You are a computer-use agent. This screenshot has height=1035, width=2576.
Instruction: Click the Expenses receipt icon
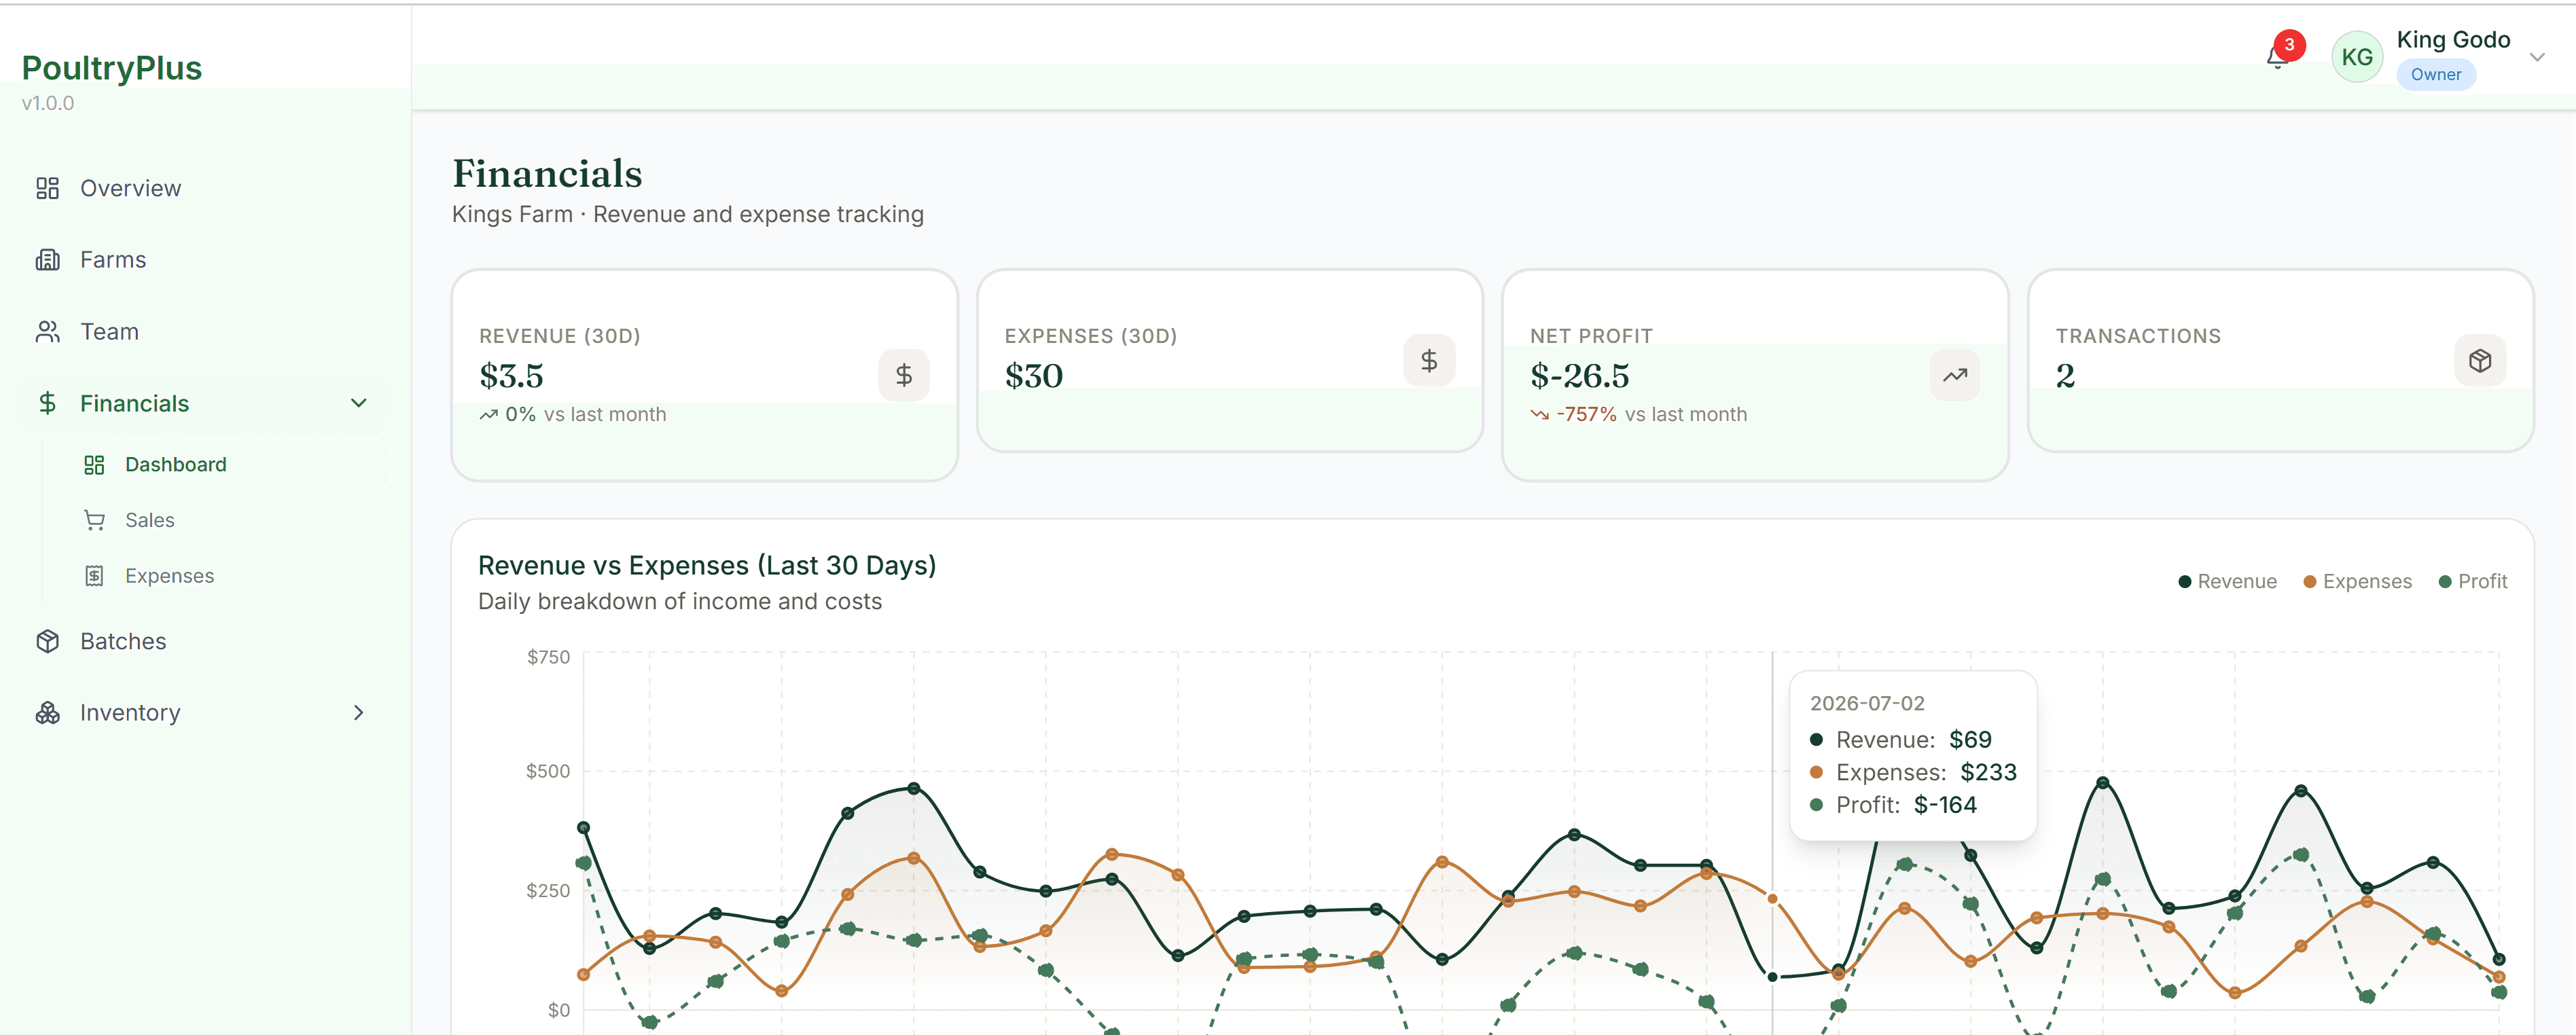94,576
